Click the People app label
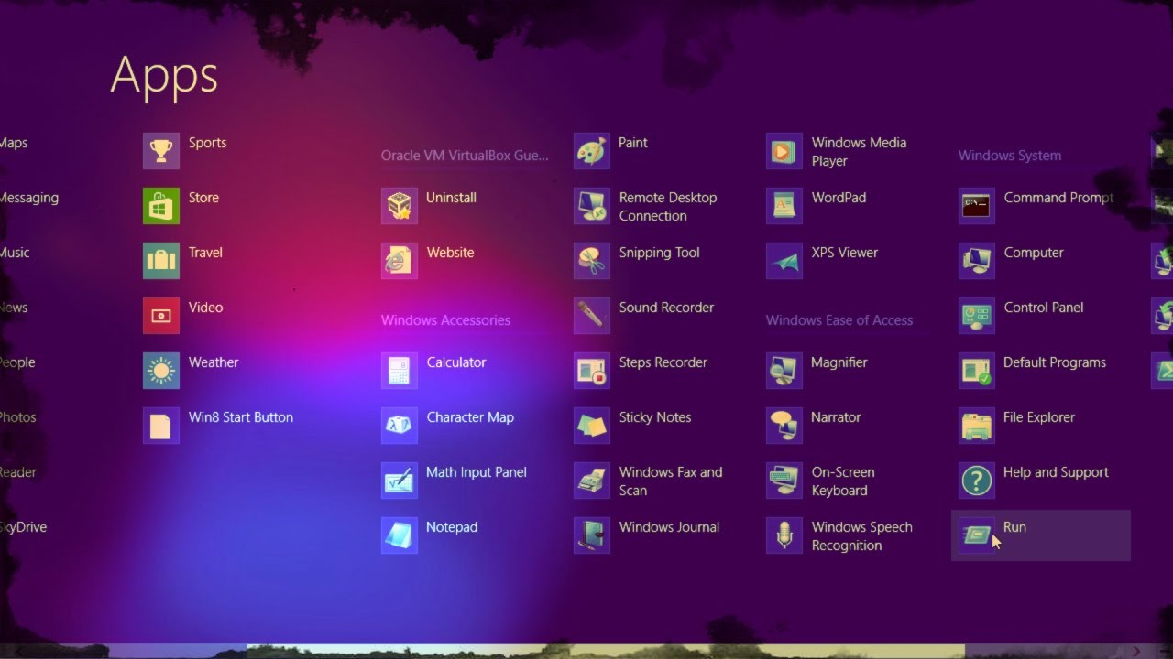 17,362
